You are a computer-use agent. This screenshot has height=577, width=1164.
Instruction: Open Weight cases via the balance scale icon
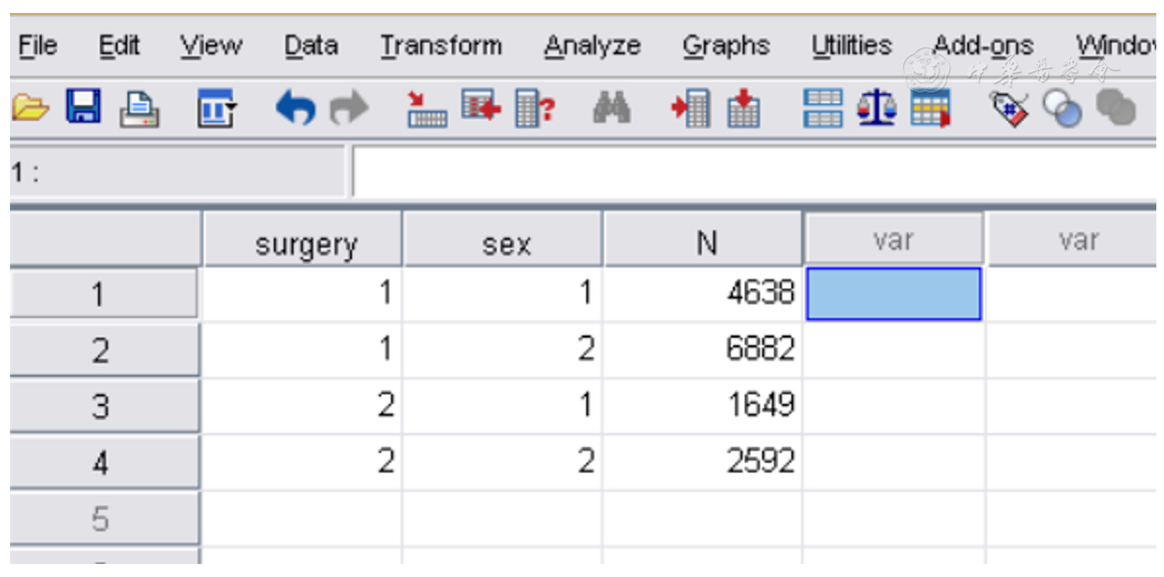[876, 109]
